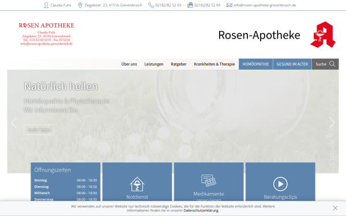Image resolution: width=346 pixels, height=216 pixels.
Task: Click the 'mehr lesen' button
Action: click(x=39, y=130)
